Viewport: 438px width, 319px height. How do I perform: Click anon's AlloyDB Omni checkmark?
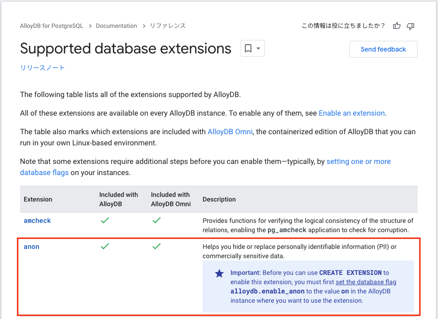click(x=157, y=246)
